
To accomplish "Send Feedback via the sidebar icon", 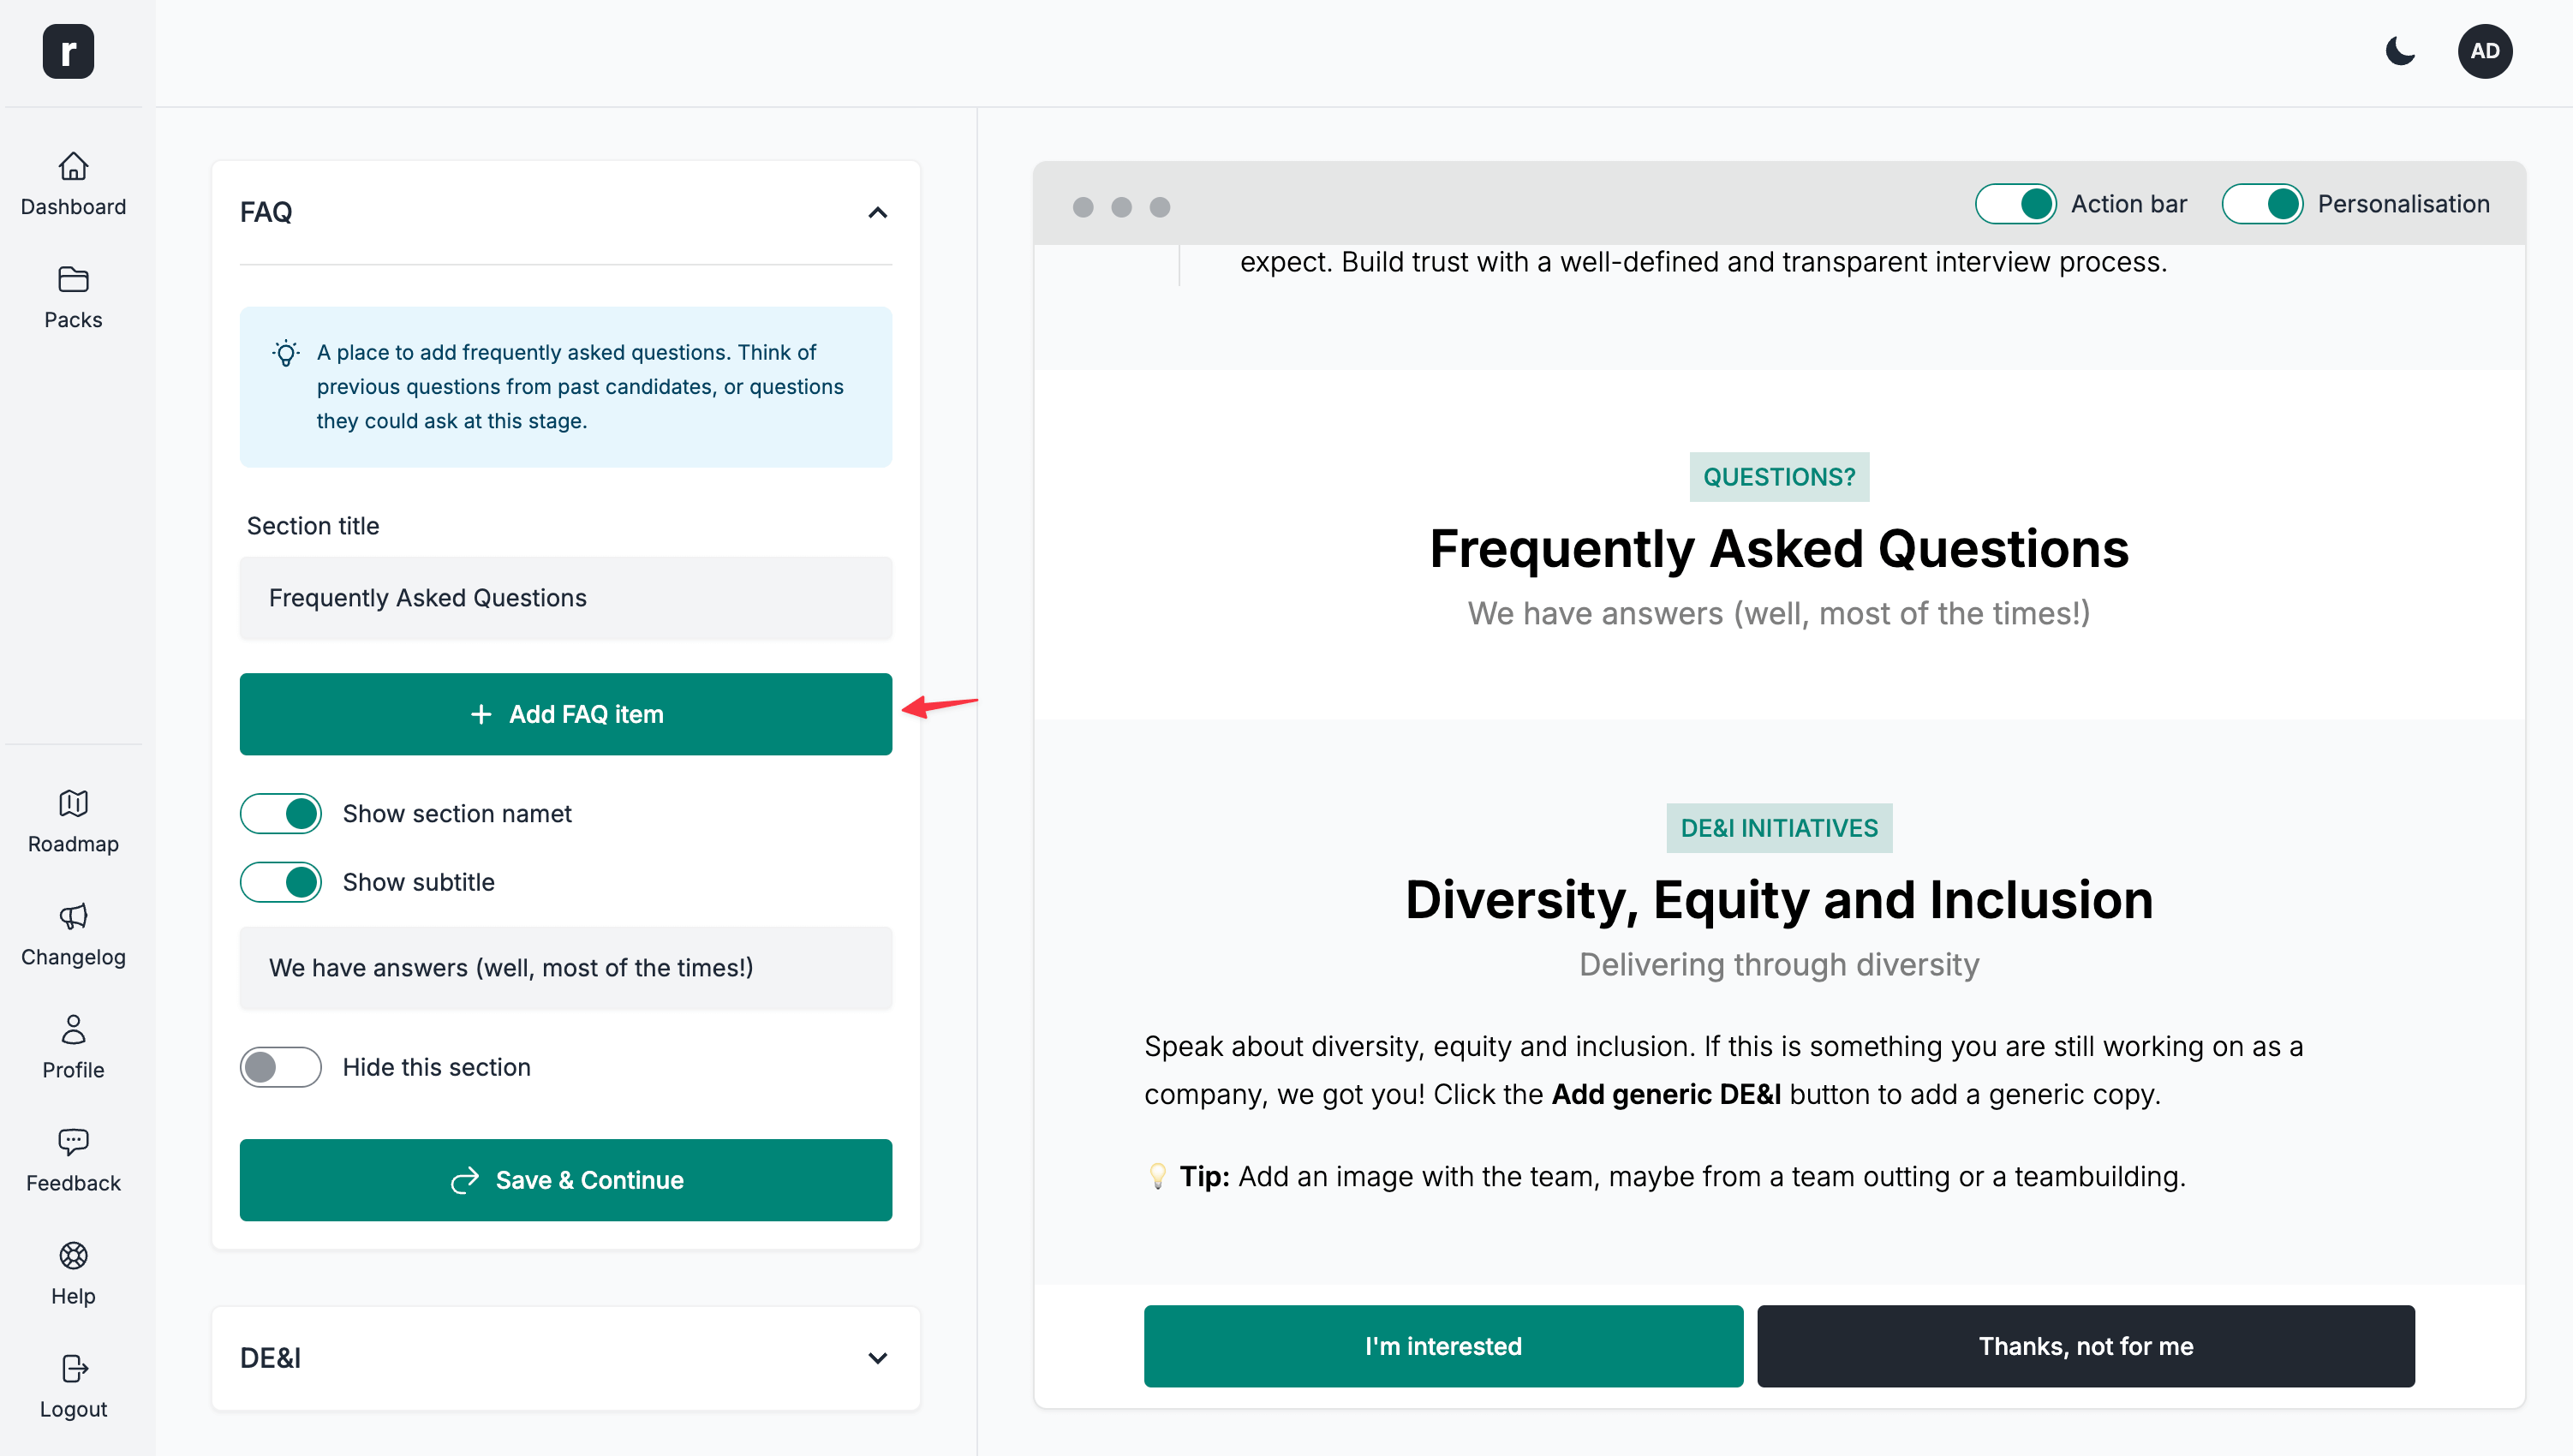I will [x=73, y=1160].
